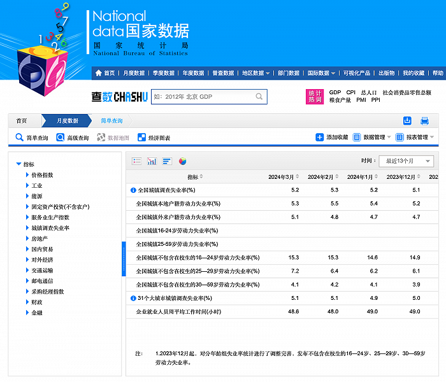Open 高级查询 advanced query tool
Screen dimensions: 446x382
pos(73,138)
